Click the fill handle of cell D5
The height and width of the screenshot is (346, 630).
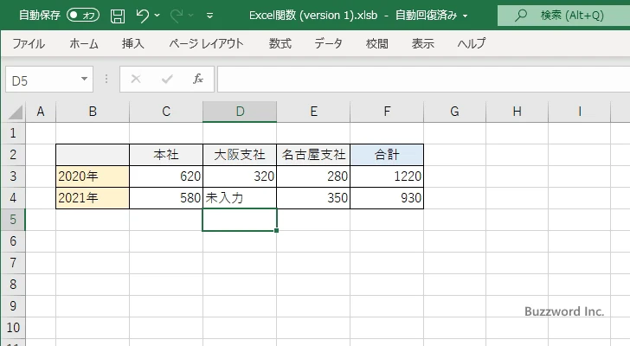tap(276, 230)
